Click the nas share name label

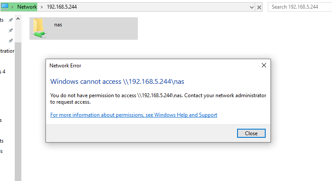[x=58, y=25]
